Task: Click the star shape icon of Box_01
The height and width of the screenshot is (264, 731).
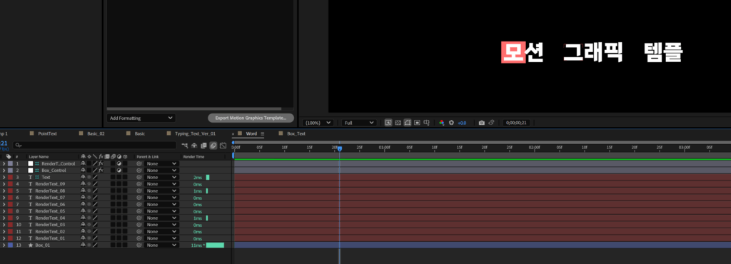Action: (31, 245)
